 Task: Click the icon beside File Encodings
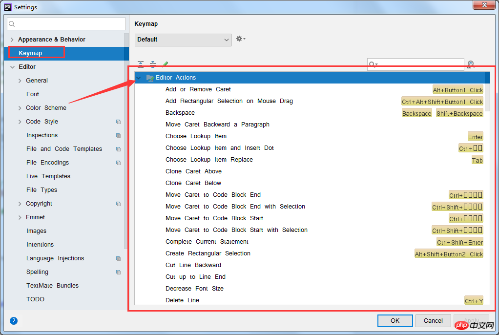click(118, 163)
